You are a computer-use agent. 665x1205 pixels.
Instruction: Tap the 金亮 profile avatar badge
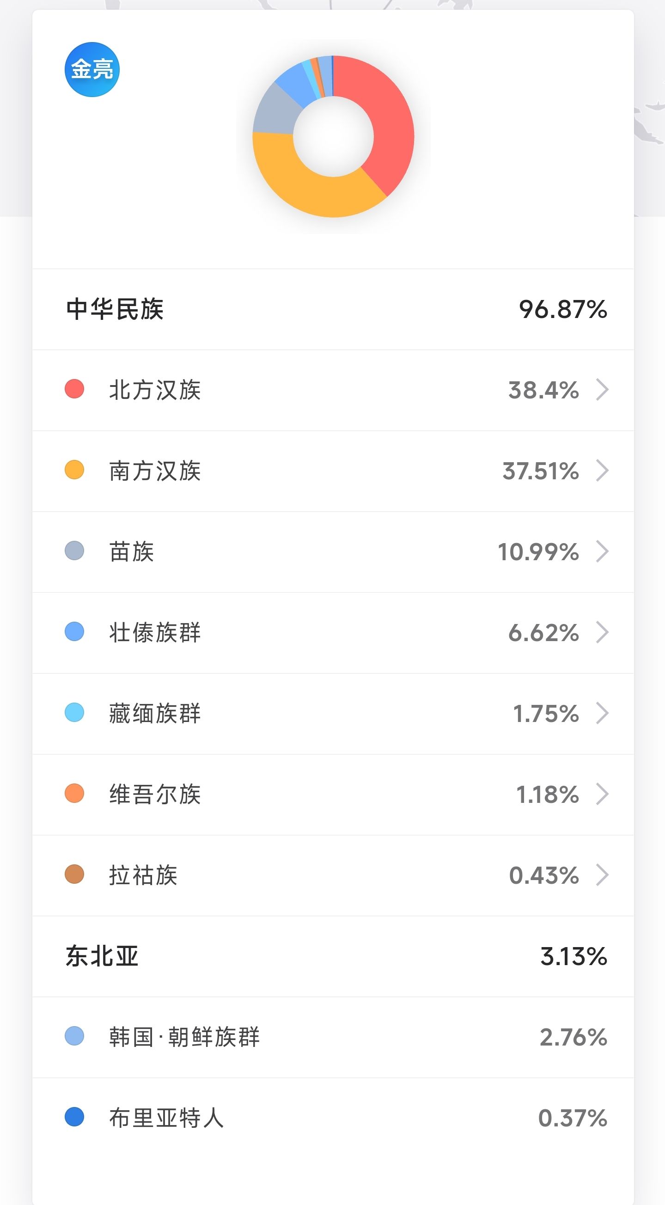92,70
